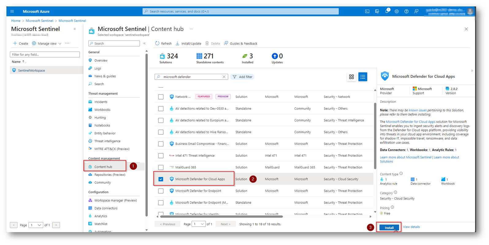The image size is (489, 245).
Task: Sort workspaces by Name column
Action: (x=19, y=62)
